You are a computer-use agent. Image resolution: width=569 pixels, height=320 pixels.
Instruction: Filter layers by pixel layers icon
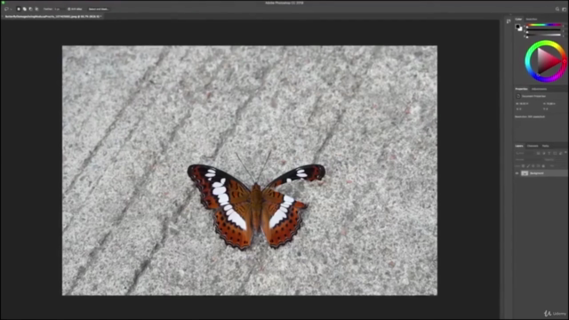click(538, 153)
